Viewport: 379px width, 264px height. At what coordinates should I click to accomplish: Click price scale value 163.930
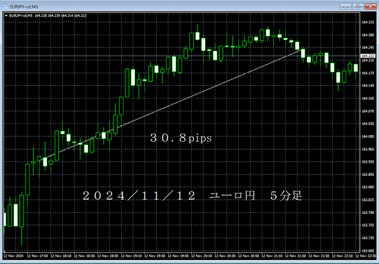(x=368, y=162)
